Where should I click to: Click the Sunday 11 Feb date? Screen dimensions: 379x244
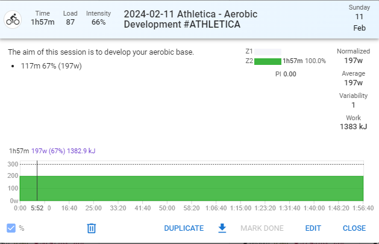(359, 17)
